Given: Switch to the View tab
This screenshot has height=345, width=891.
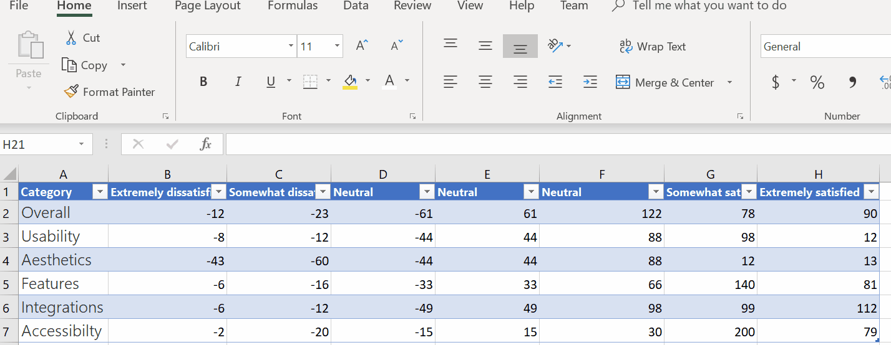Looking at the screenshot, I should pyautogui.click(x=470, y=6).
